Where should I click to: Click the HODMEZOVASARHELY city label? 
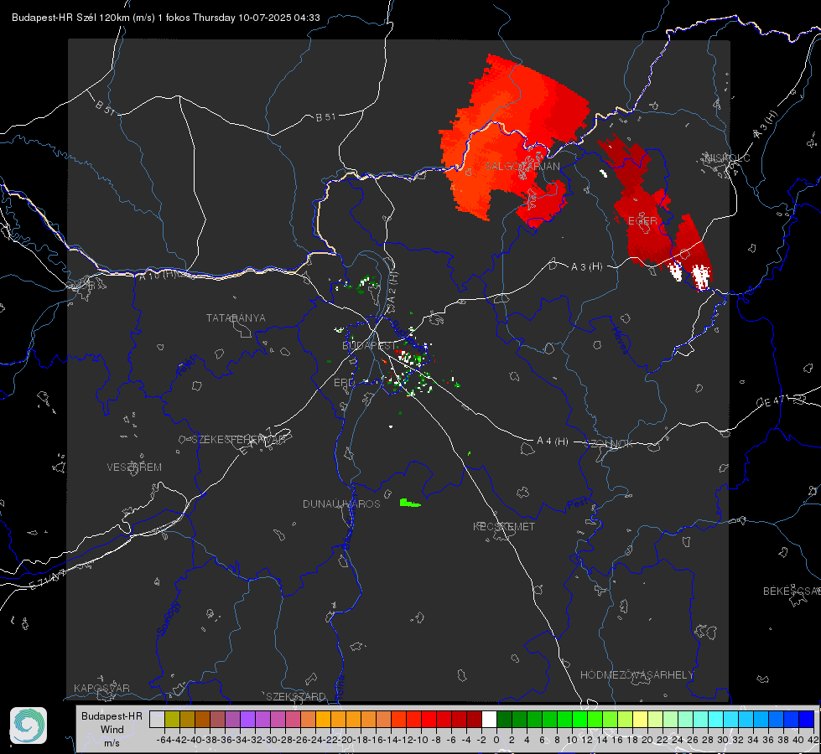point(637,675)
